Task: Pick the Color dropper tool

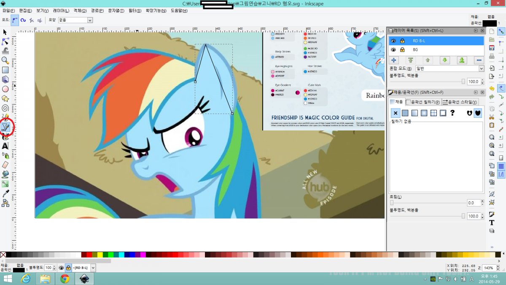Action: click(5, 193)
